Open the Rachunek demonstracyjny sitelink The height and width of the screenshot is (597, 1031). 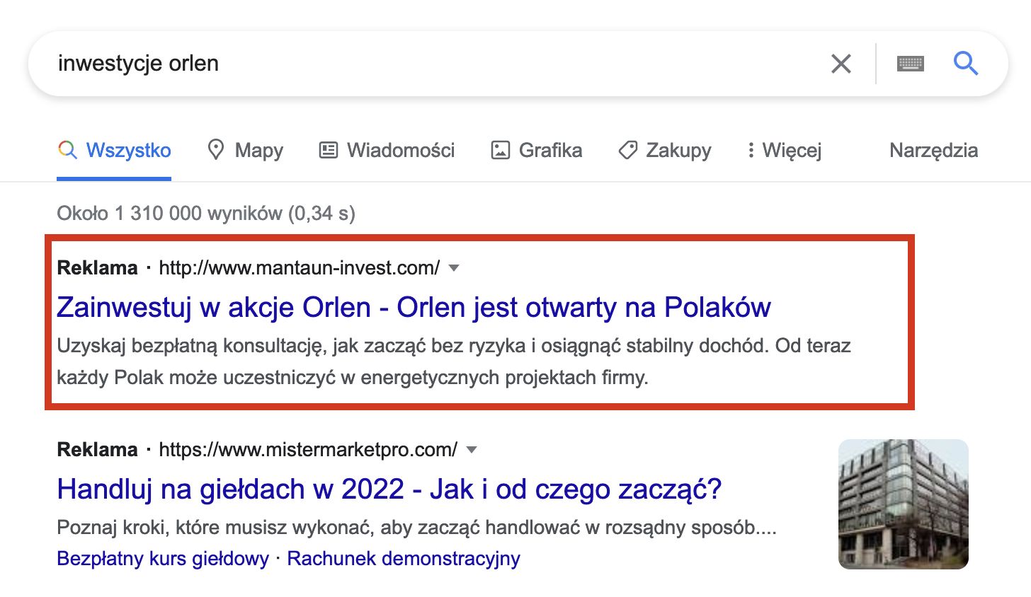403,558
